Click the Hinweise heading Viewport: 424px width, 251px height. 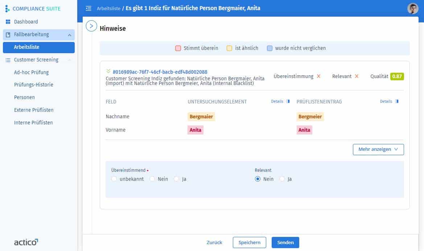113,28
